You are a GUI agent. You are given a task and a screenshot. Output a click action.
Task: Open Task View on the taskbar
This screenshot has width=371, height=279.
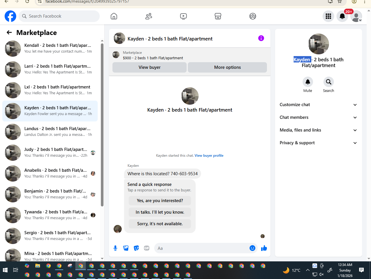coord(16,270)
